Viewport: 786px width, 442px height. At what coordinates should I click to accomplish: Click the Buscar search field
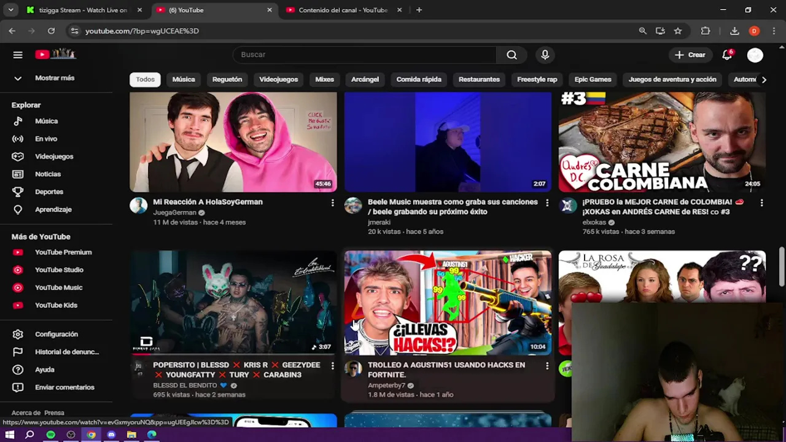point(365,55)
